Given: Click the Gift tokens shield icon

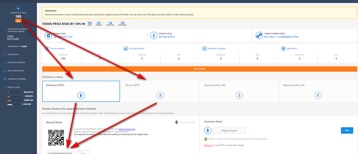Looking at the screenshot, I should pos(283,49).
